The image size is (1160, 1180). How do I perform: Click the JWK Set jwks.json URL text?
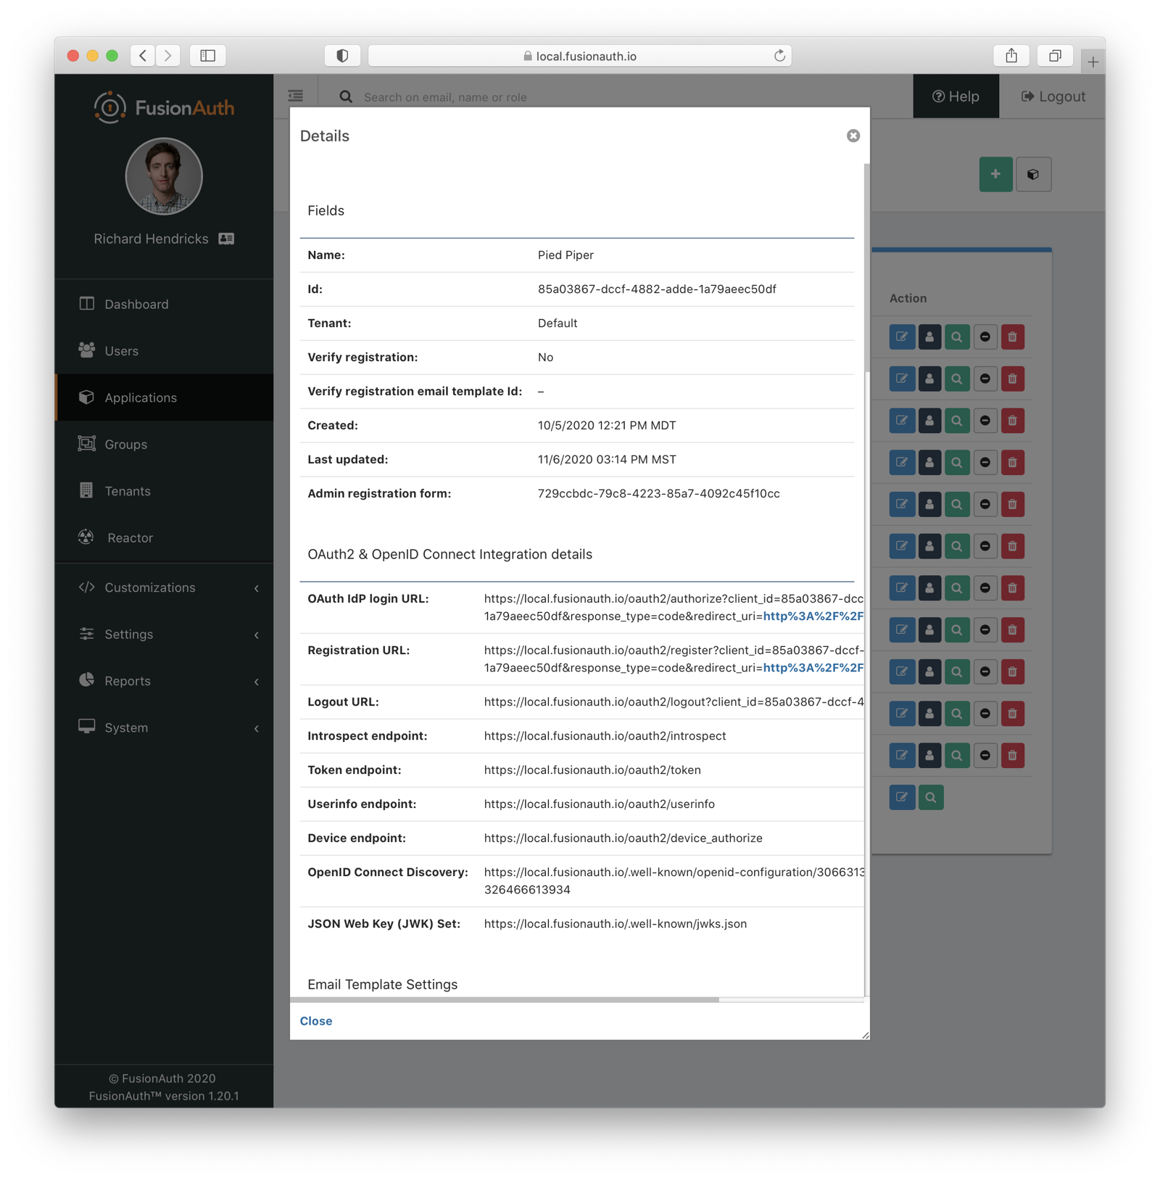[x=616, y=923]
